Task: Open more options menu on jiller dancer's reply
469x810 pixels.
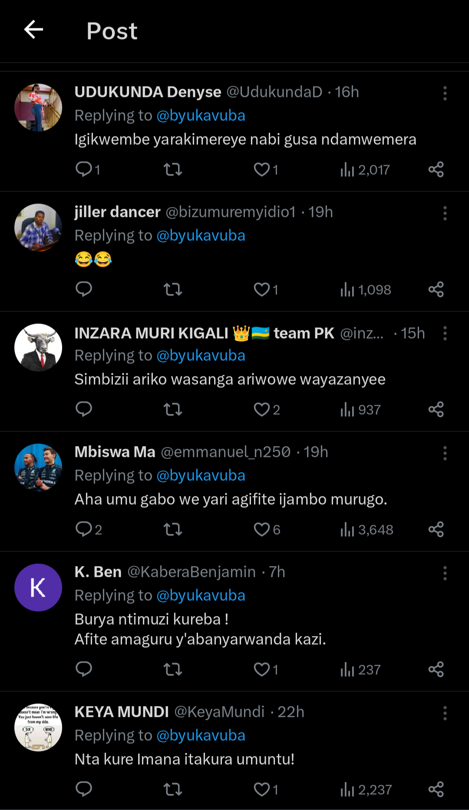Action: (445, 213)
